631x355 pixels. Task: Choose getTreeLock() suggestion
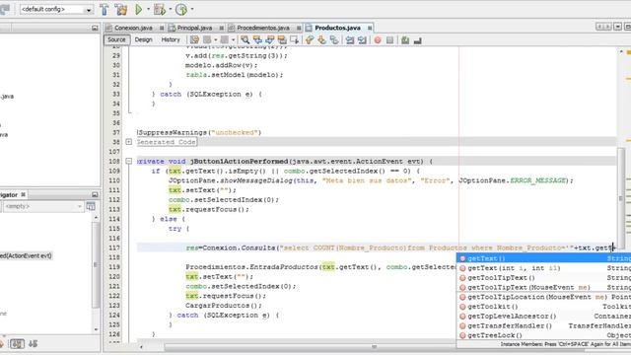pyautogui.click(x=543, y=335)
